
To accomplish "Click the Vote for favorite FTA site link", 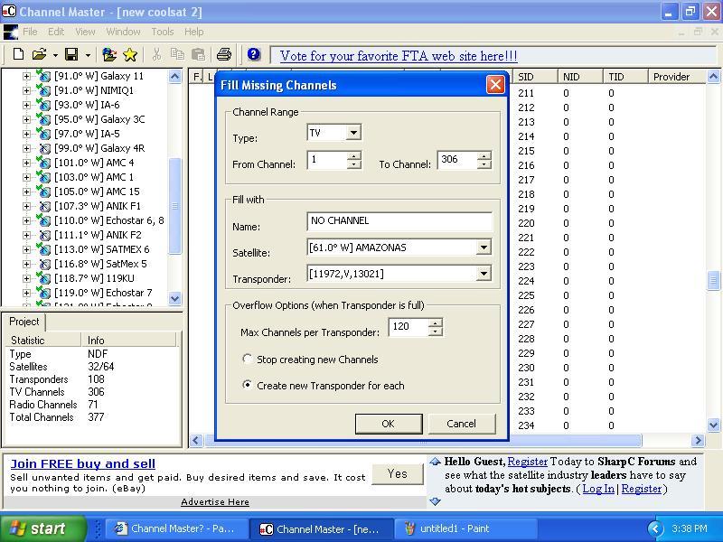I will pyautogui.click(x=399, y=56).
